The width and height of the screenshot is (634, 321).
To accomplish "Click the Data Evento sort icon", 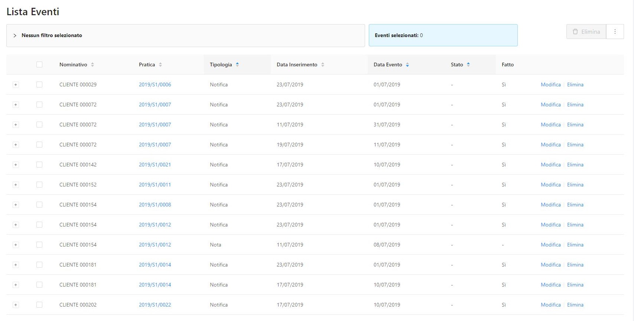I will 407,64.
